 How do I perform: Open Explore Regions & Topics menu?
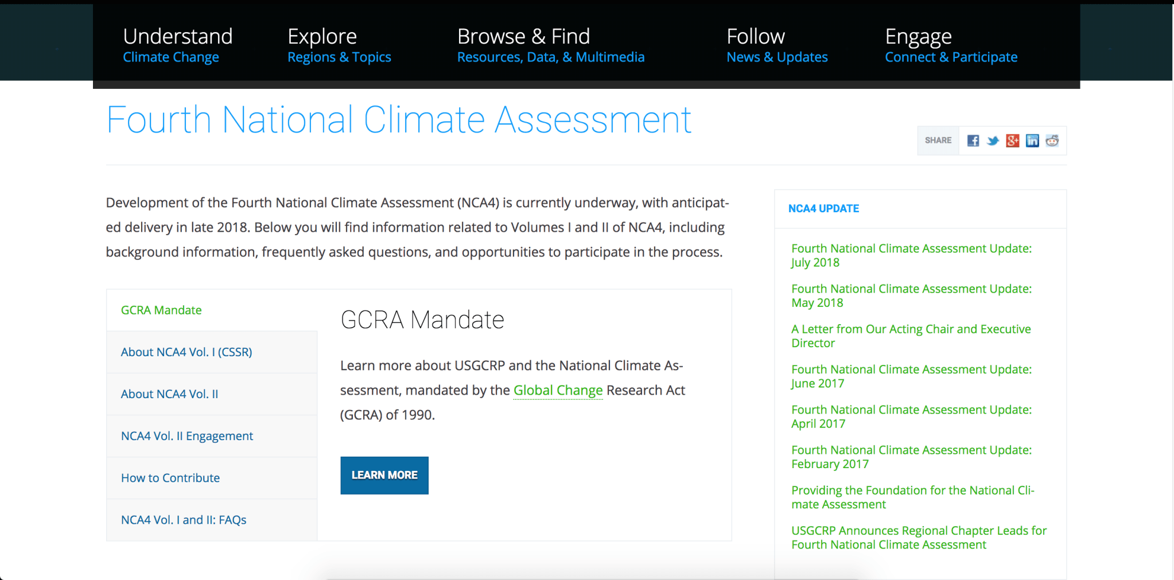pyautogui.click(x=339, y=45)
